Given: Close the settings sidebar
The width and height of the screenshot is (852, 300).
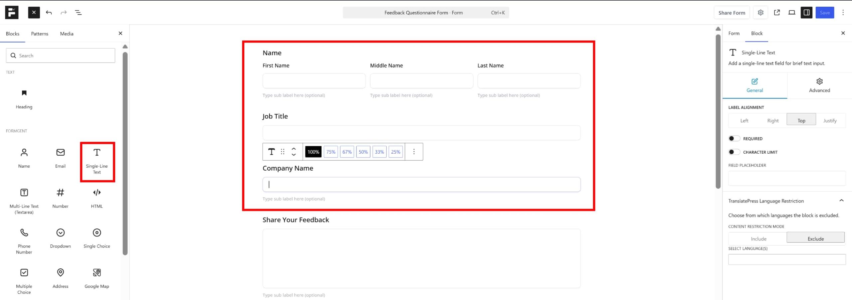Looking at the screenshot, I should [843, 33].
